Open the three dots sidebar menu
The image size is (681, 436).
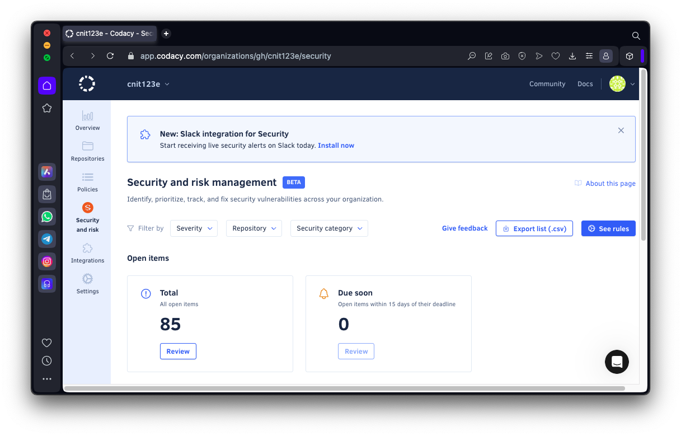(x=47, y=379)
